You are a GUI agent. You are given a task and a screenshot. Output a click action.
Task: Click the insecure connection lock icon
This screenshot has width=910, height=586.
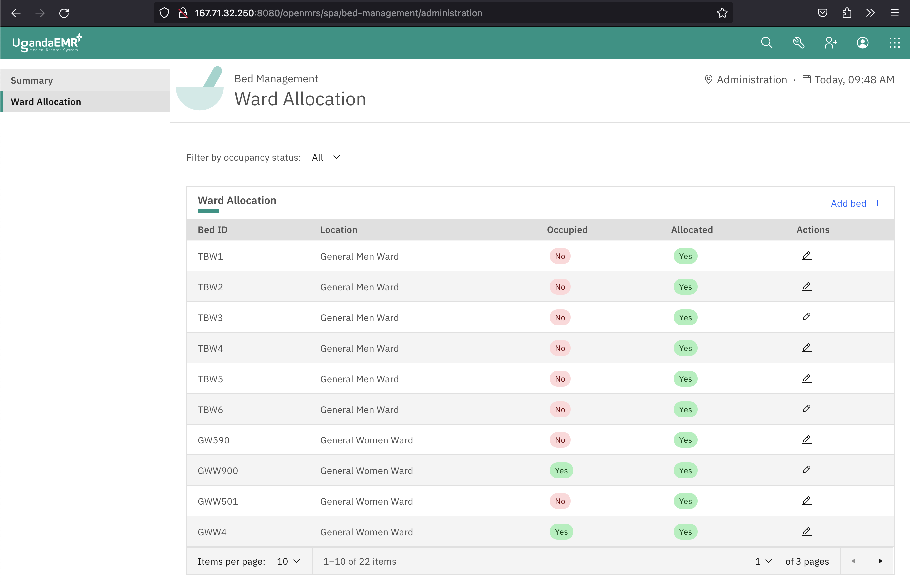click(x=183, y=13)
